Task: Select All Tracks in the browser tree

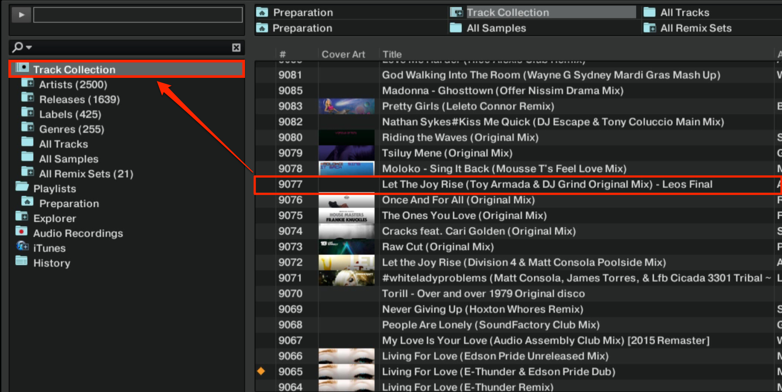Action: tap(63, 144)
